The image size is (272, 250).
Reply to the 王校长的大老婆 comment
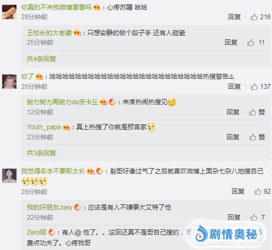[231, 43]
